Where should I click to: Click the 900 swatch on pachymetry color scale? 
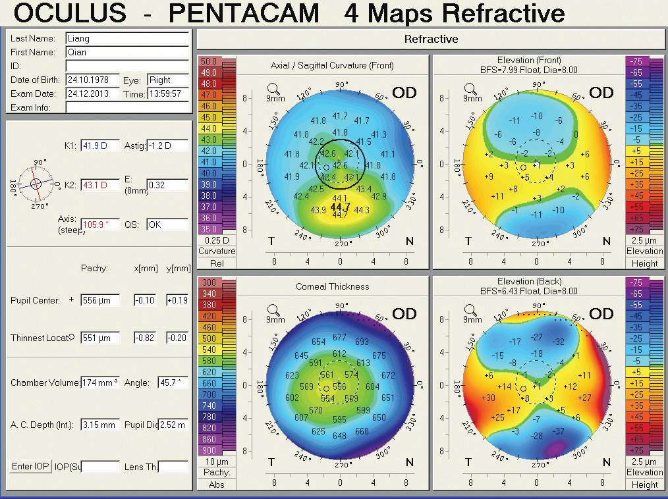tap(209, 450)
